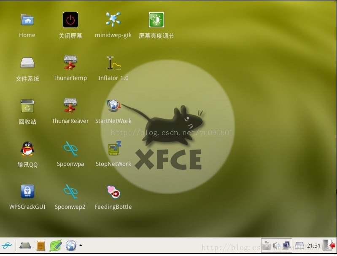Viewport: 337px width, 256px height.
Task: Click the 21:31 clock
Action: click(x=313, y=245)
